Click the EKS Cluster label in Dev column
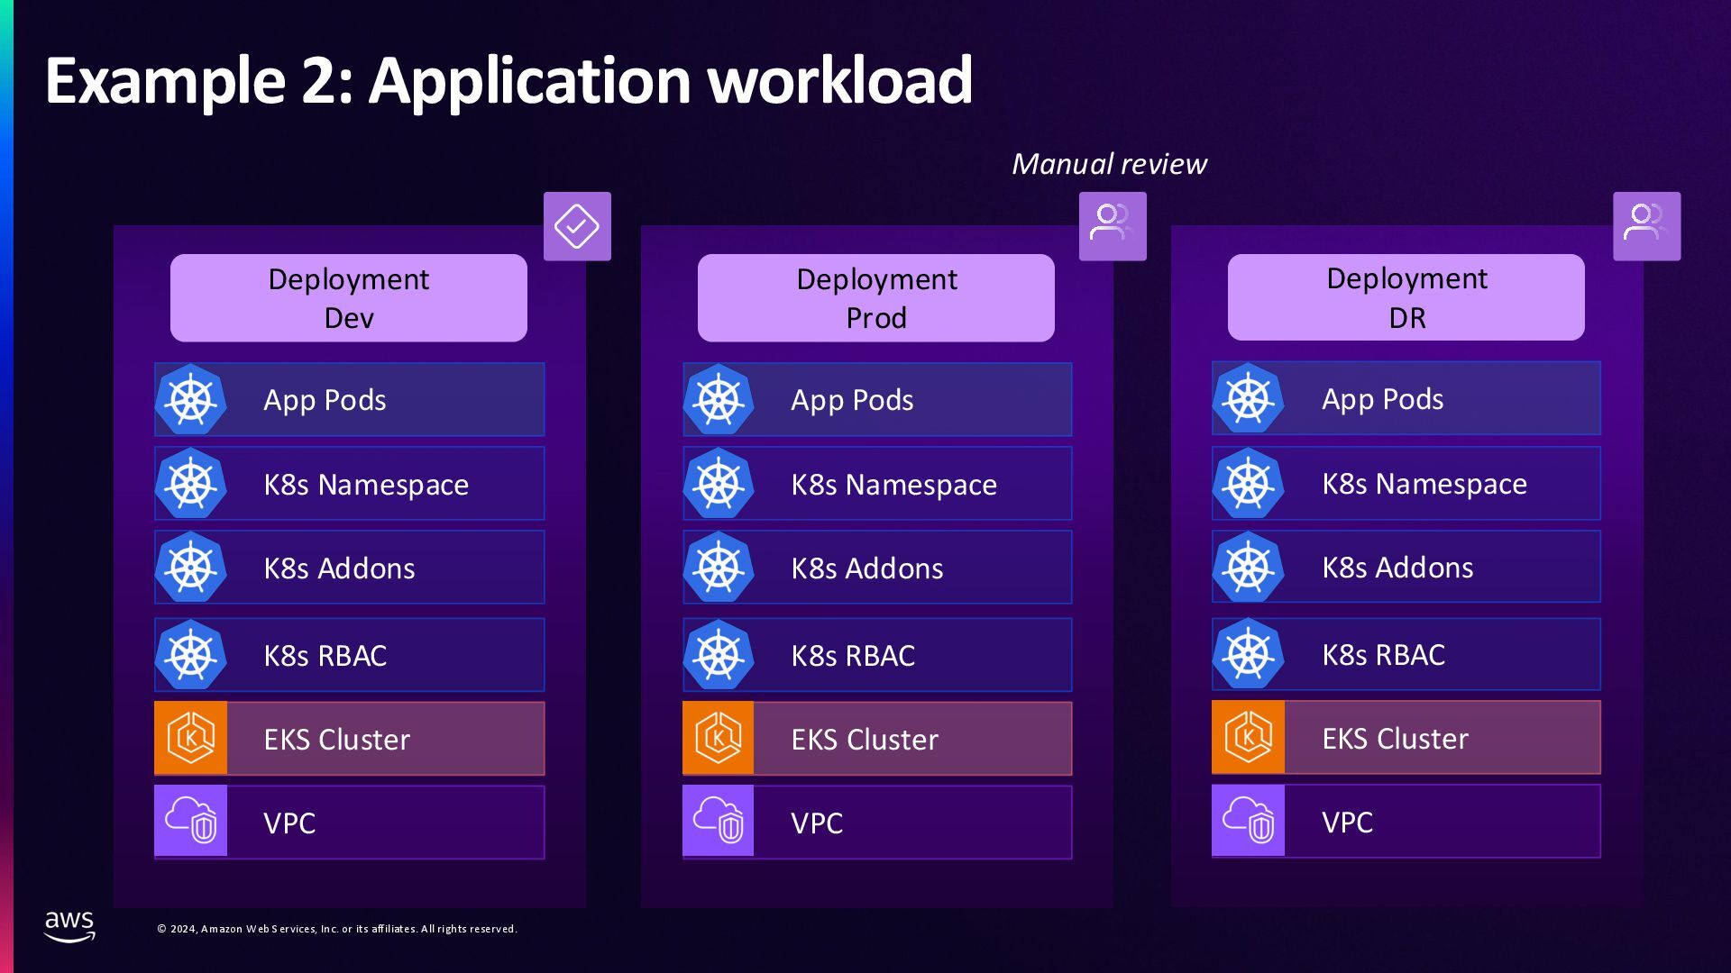Image resolution: width=1731 pixels, height=973 pixels. [336, 740]
